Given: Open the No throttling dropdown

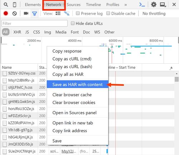Looking at the screenshot, I should tap(154, 14).
